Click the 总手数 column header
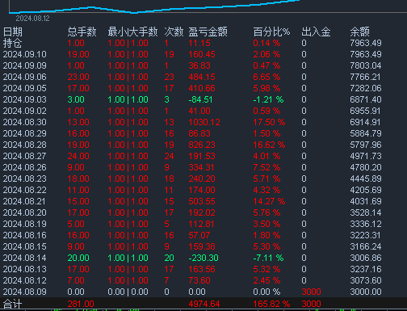The height and width of the screenshot is (311, 407). 82,32
